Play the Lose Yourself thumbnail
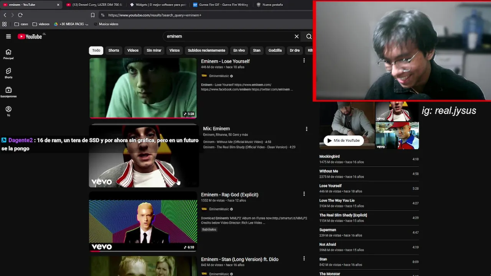This screenshot has width=491, height=276. [x=143, y=88]
